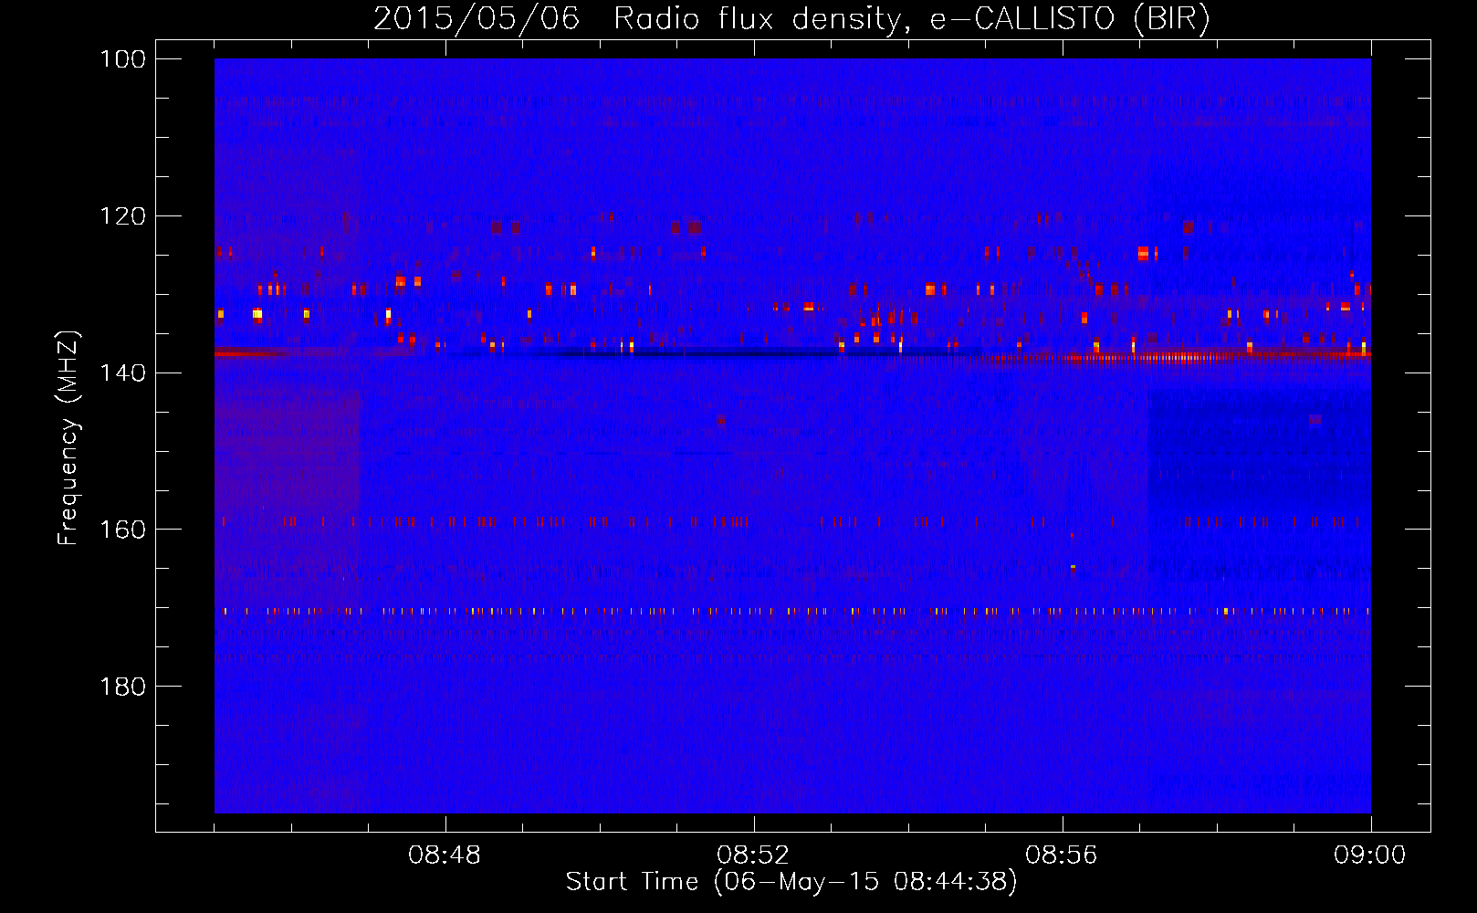
Task: Click the 09:00 time tick label
Action: click(1370, 855)
